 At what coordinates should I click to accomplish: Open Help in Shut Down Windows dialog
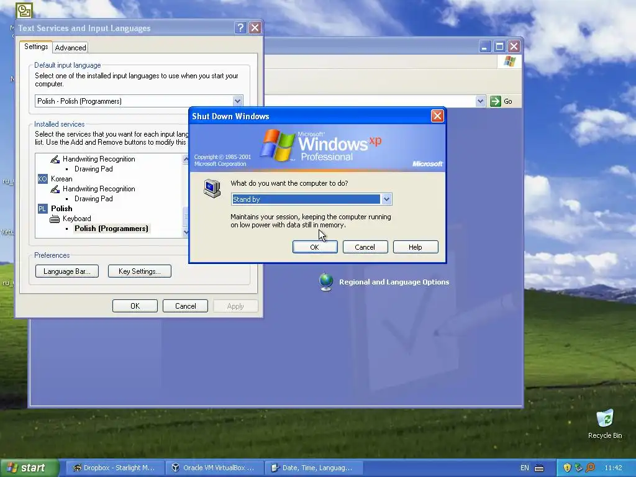[x=416, y=247]
